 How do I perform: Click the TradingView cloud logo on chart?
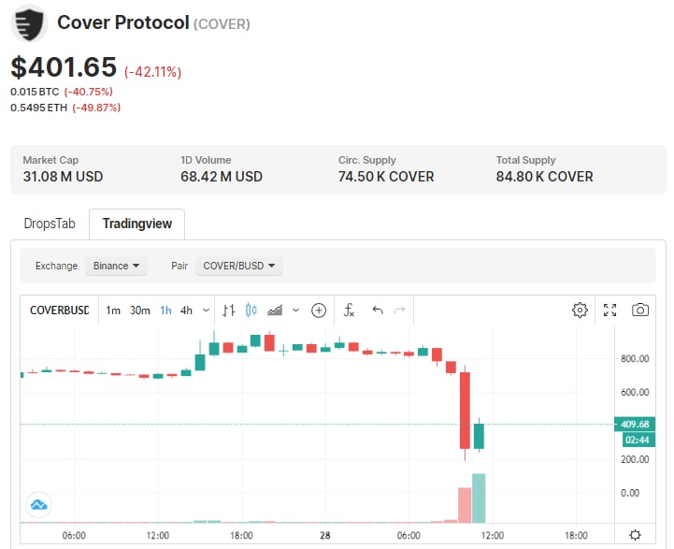click(x=39, y=505)
